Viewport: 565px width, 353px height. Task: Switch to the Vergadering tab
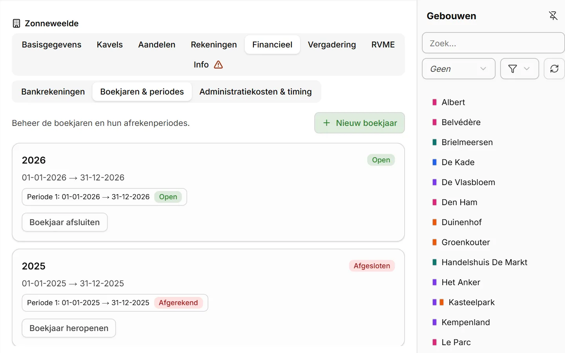click(332, 45)
